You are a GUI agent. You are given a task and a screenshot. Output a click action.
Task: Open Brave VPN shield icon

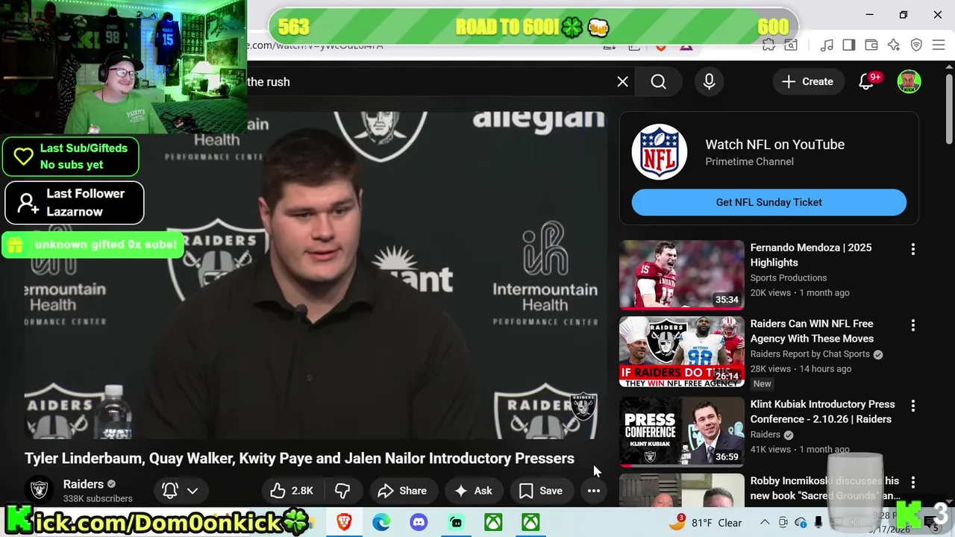coord(916,45)
